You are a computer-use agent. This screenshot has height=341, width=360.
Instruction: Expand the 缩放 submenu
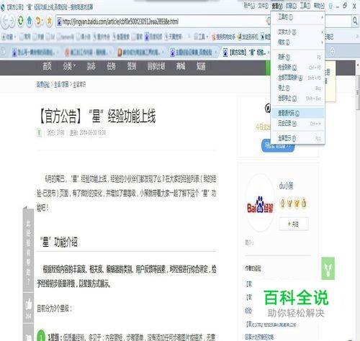(x=297, y=42)
